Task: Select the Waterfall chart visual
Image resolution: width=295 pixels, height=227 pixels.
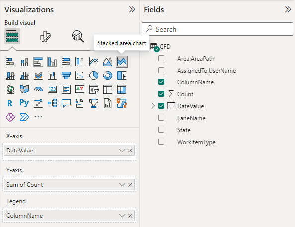Action: pos(52,76)
